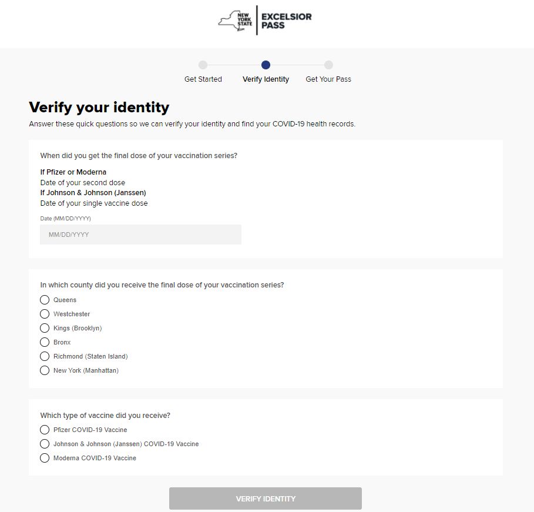The height and width of the screenshot is (512, 534).
Task: Click the New York State logo icon
Action: pyautogui.click(x=236, y=21)
